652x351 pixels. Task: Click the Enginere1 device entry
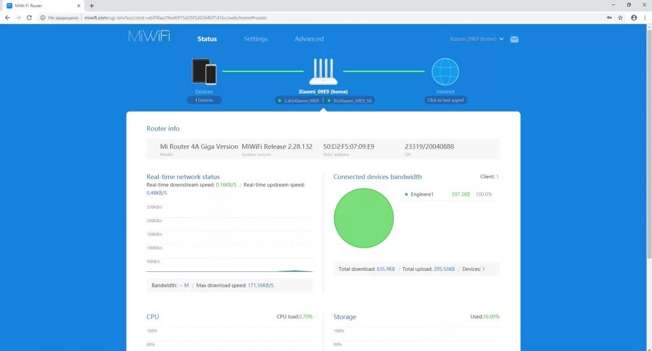click(x=422, y=194)
